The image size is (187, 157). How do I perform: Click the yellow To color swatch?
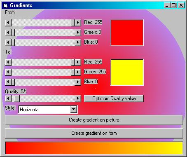coord(127,72)
